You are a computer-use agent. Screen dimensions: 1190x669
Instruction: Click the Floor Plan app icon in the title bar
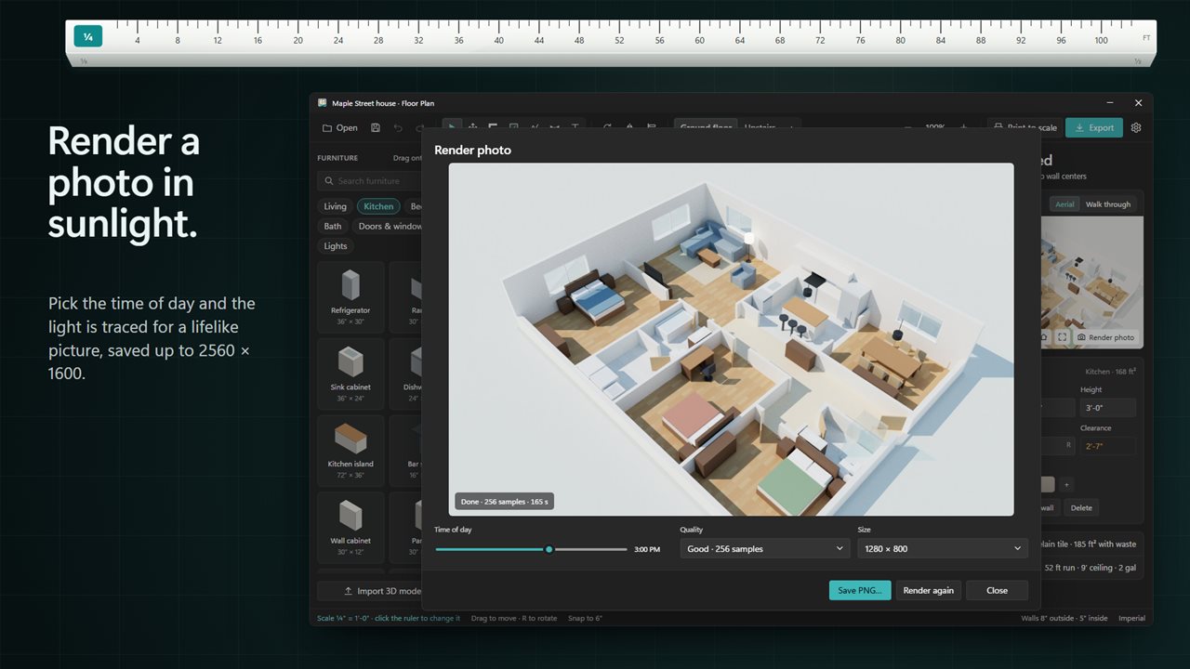[322, 103]
